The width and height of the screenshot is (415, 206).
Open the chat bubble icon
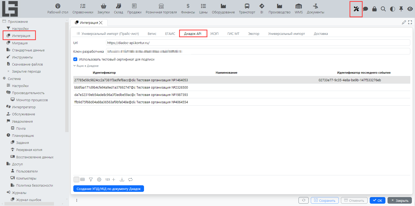pos(366,9)
